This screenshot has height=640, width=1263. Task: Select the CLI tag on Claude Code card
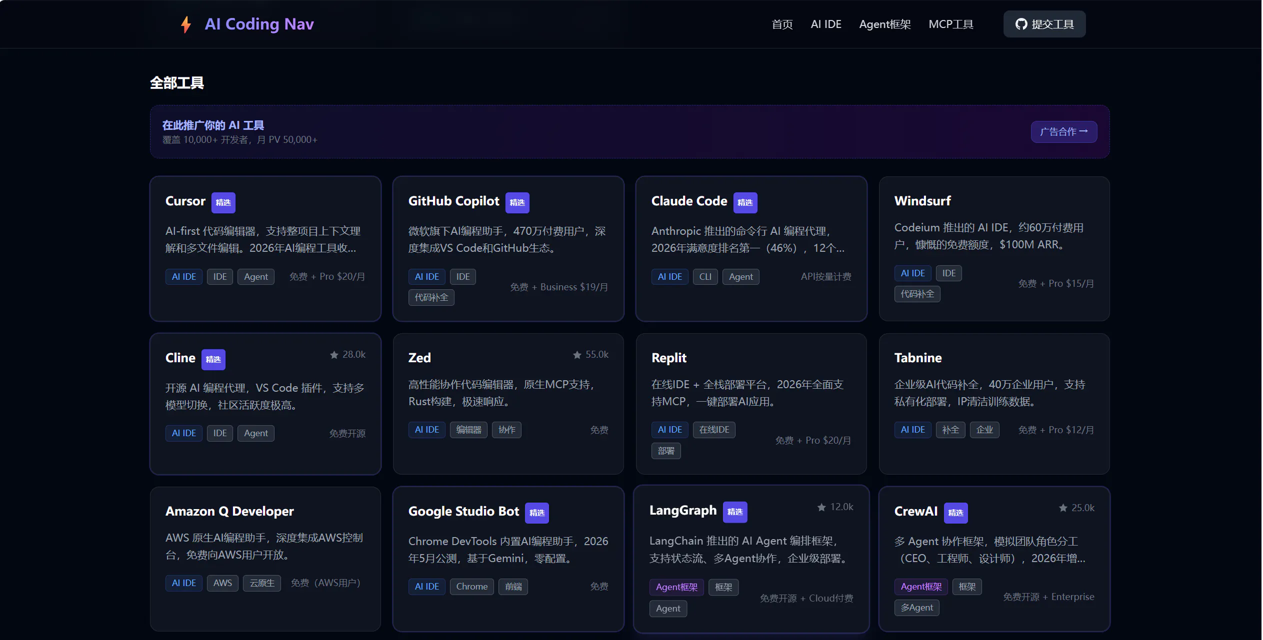click(705, 277)
